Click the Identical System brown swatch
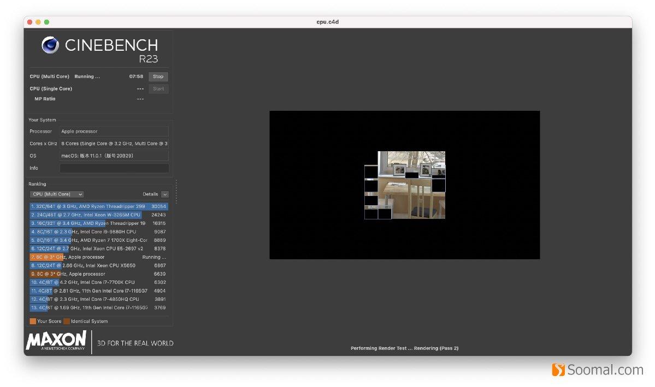Viewport: 655px width, 387px height. pos(67,321)
